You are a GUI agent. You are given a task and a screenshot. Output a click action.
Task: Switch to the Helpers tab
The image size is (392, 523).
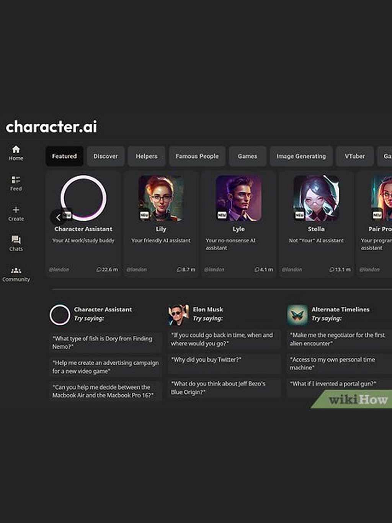147,156
